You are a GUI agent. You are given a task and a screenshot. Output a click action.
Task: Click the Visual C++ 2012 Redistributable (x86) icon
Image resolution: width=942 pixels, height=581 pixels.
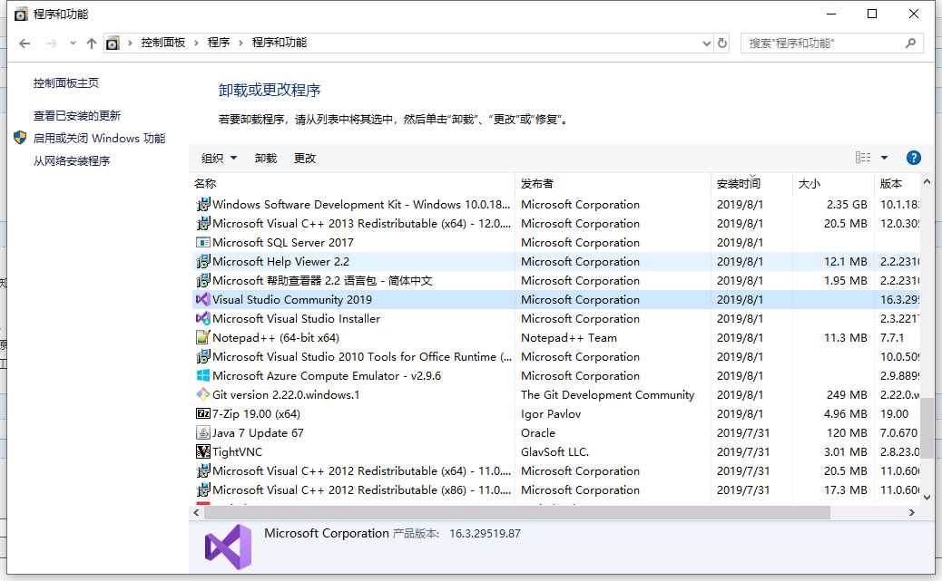pos(203,489)
